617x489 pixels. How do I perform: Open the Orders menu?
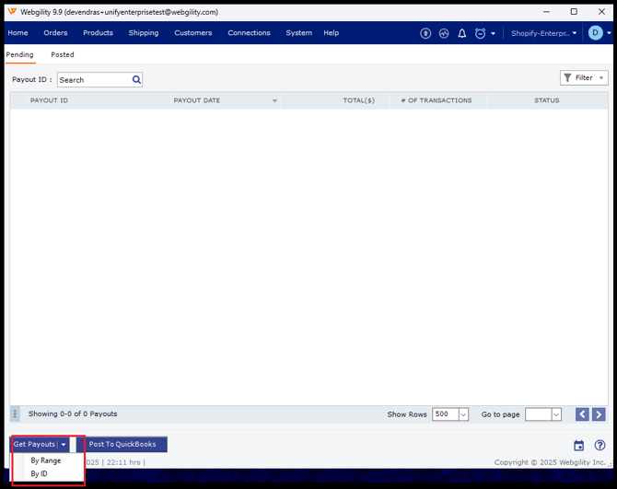pos(55,33)
